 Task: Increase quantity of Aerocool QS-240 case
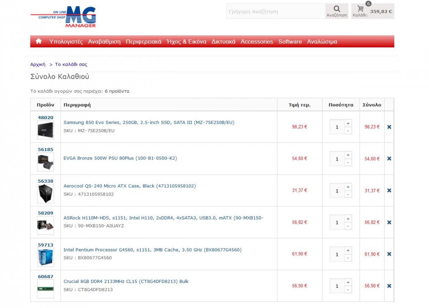tap(348, 187)
